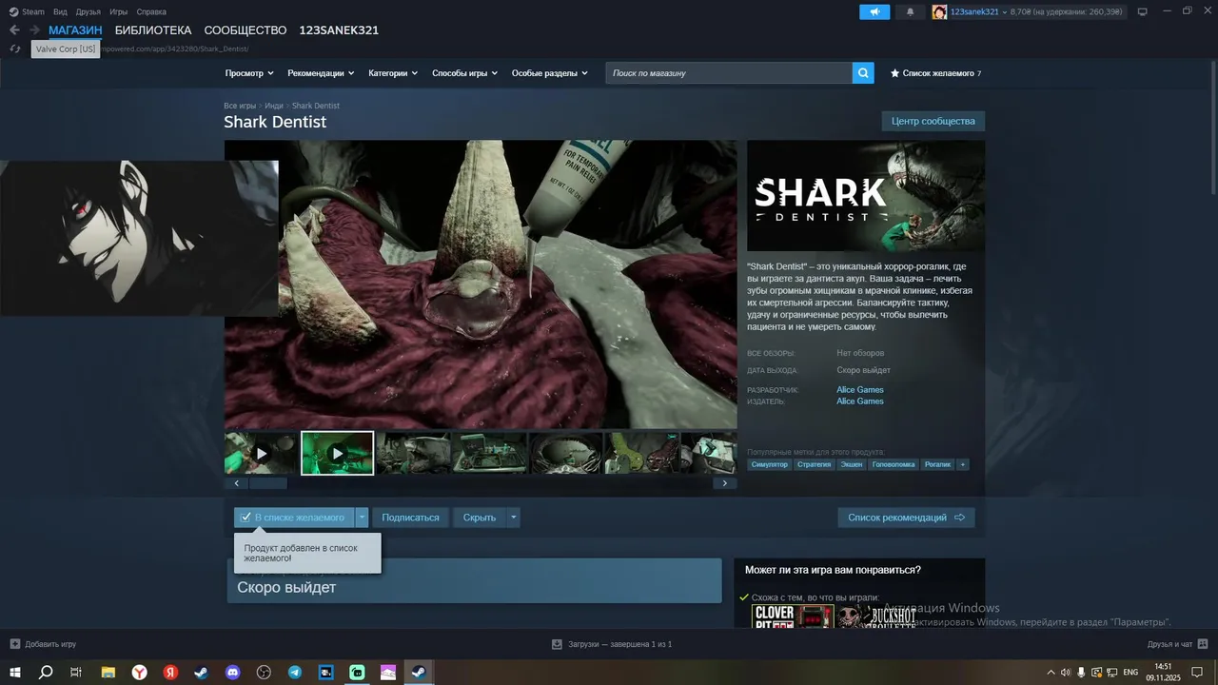Image resolution: width=1218 pixels, height=685 pixels.
Task: Open the Категории dropdown menu
Action: pyautogui.click(x=393, y=73)
